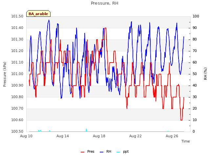Image resolution: width=210 pixels, height=158 pixels.
Task: Click the 70 RH tick label
Action: [195, 51]
